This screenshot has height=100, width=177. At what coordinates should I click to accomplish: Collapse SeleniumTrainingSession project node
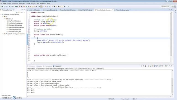pyautogui.click(x=1, y=14)
